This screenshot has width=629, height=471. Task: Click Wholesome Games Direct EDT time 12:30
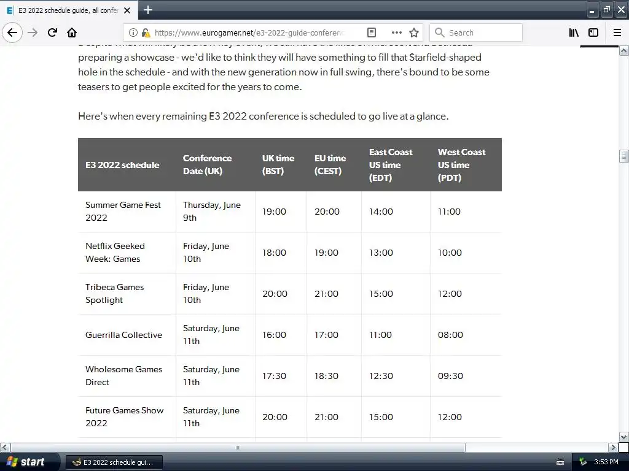click(x=381, y=376)
